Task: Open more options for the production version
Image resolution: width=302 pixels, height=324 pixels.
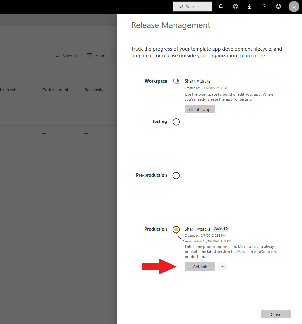Action: coord(222,266)
